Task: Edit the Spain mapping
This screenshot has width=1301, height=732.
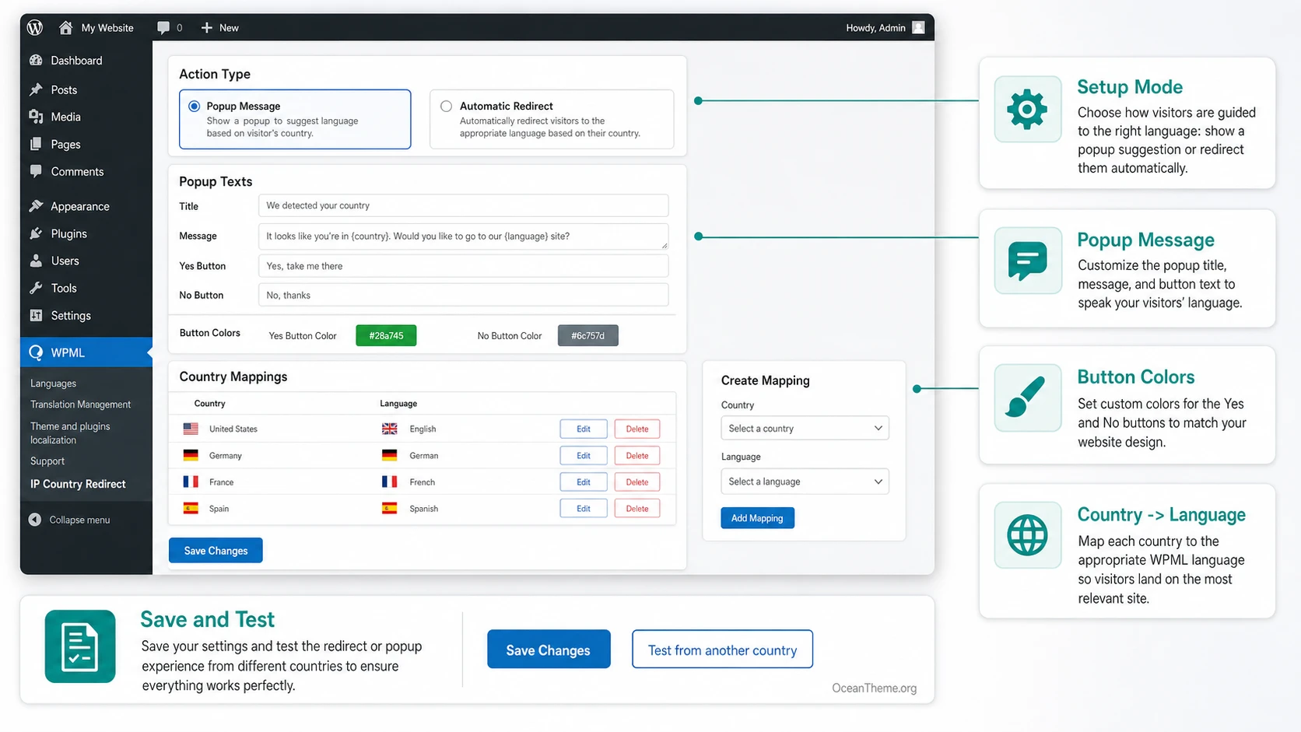Action: (584, 509)
